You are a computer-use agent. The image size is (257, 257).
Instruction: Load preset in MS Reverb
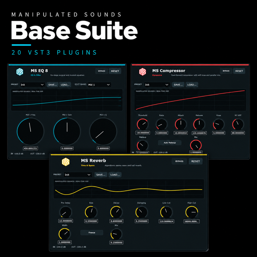pos(115,175)
